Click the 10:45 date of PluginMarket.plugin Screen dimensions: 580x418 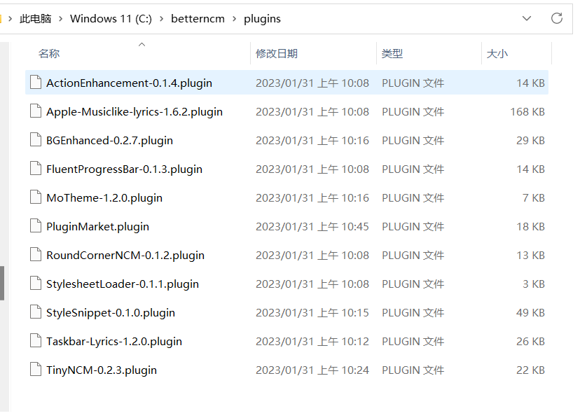(x=312, y=227)
